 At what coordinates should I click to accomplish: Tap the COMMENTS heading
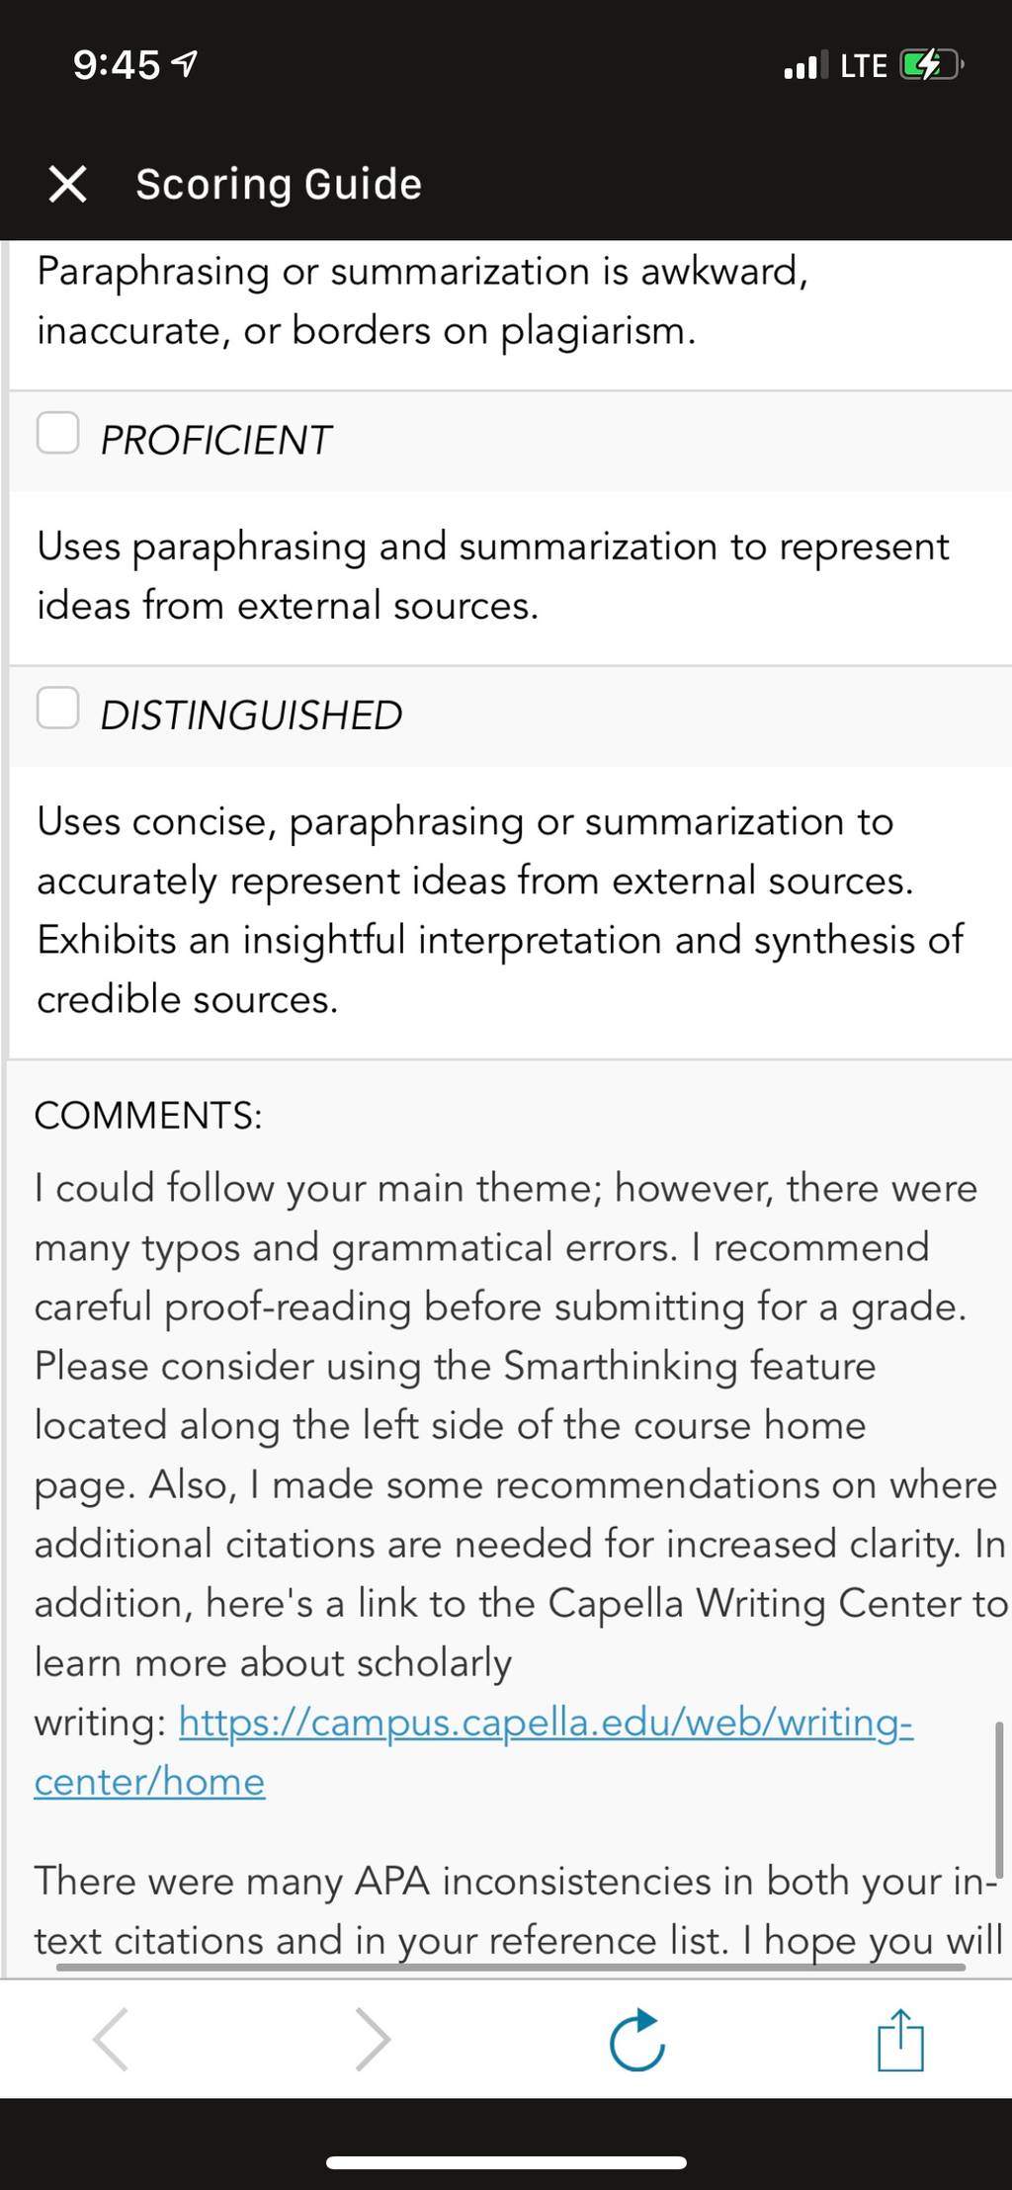click(148, 1115)
